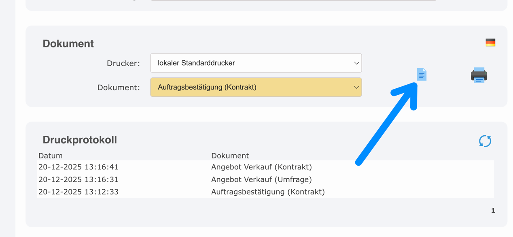
Task: Open the Dokument selection dropdown
Action: tap(256, 87)
